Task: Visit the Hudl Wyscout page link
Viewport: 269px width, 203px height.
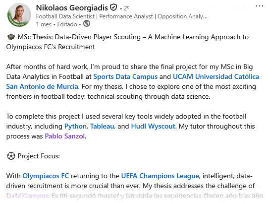Action: click(153, 127)
